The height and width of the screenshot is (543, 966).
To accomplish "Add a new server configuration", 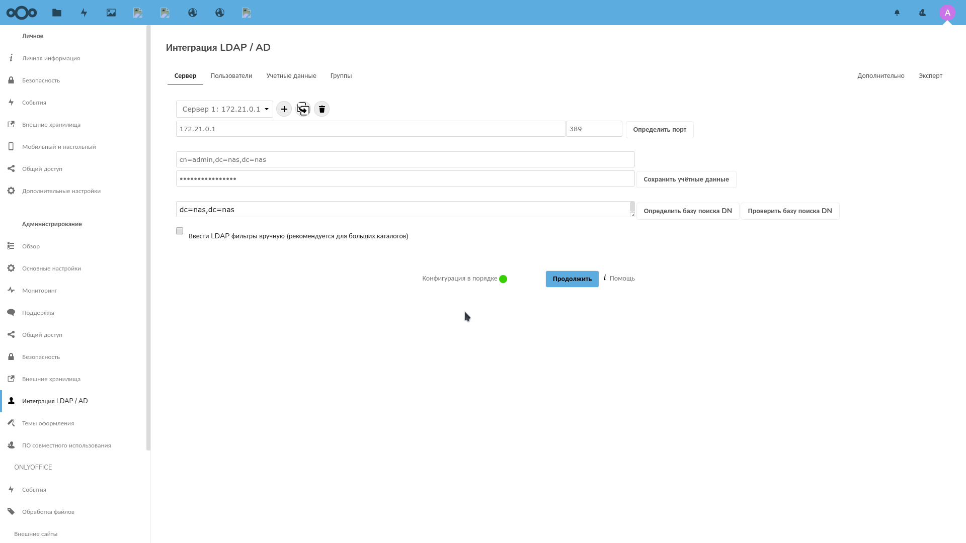I will tap(284, 109).
